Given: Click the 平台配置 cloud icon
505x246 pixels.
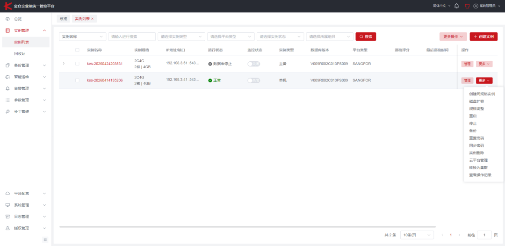Looking at the screenshot, I should [8, 194].
